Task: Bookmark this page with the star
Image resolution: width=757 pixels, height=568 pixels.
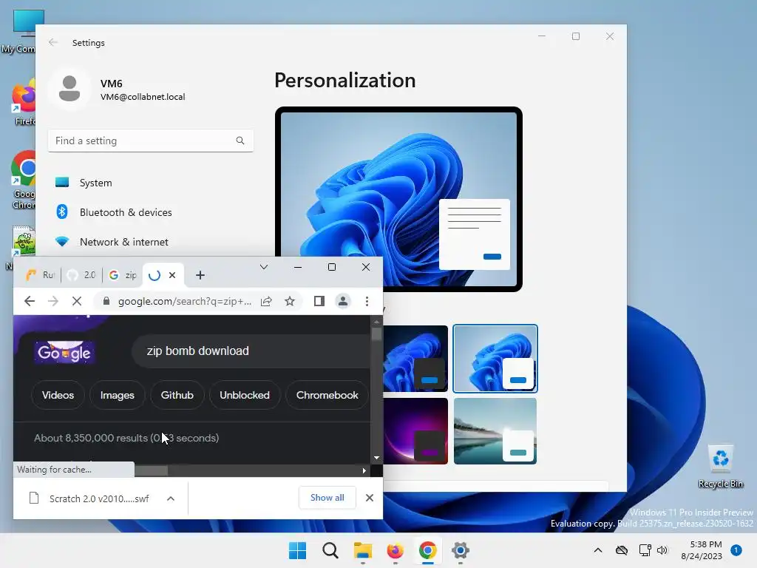Action: tap(290, 302)
